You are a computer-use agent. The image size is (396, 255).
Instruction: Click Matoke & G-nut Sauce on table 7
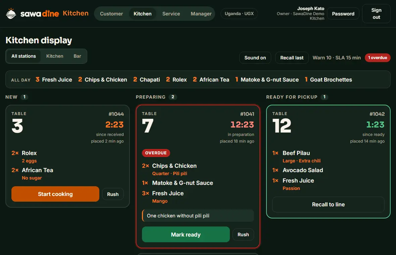click(x=183, y=183)
